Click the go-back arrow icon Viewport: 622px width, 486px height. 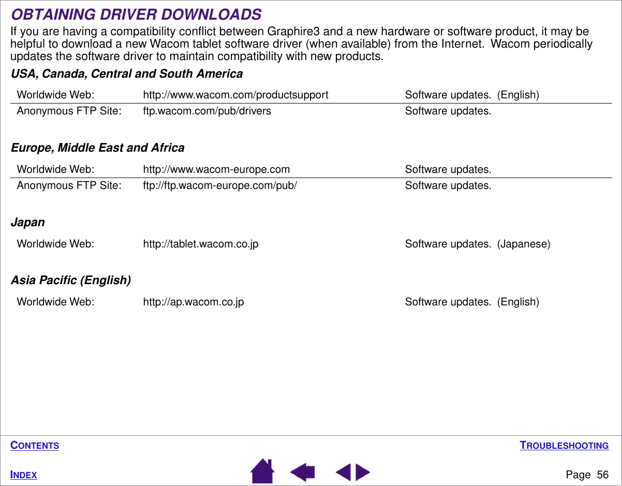(303, 472)
